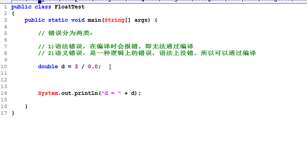Click 'public' keyword on line 3
This screenshot has height=157, width=307.
coord(35,20)
